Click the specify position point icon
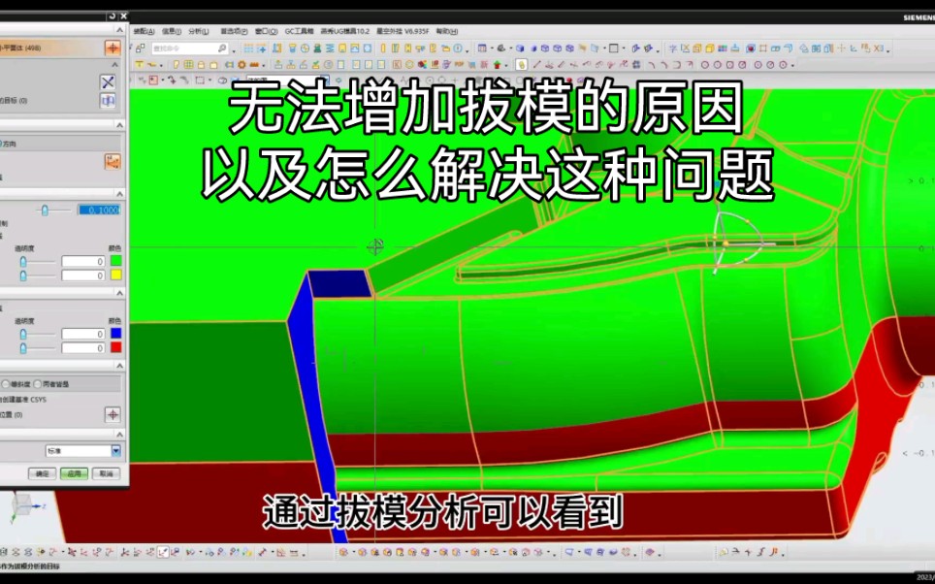This screenshot has height=584, width=935. 113,414
